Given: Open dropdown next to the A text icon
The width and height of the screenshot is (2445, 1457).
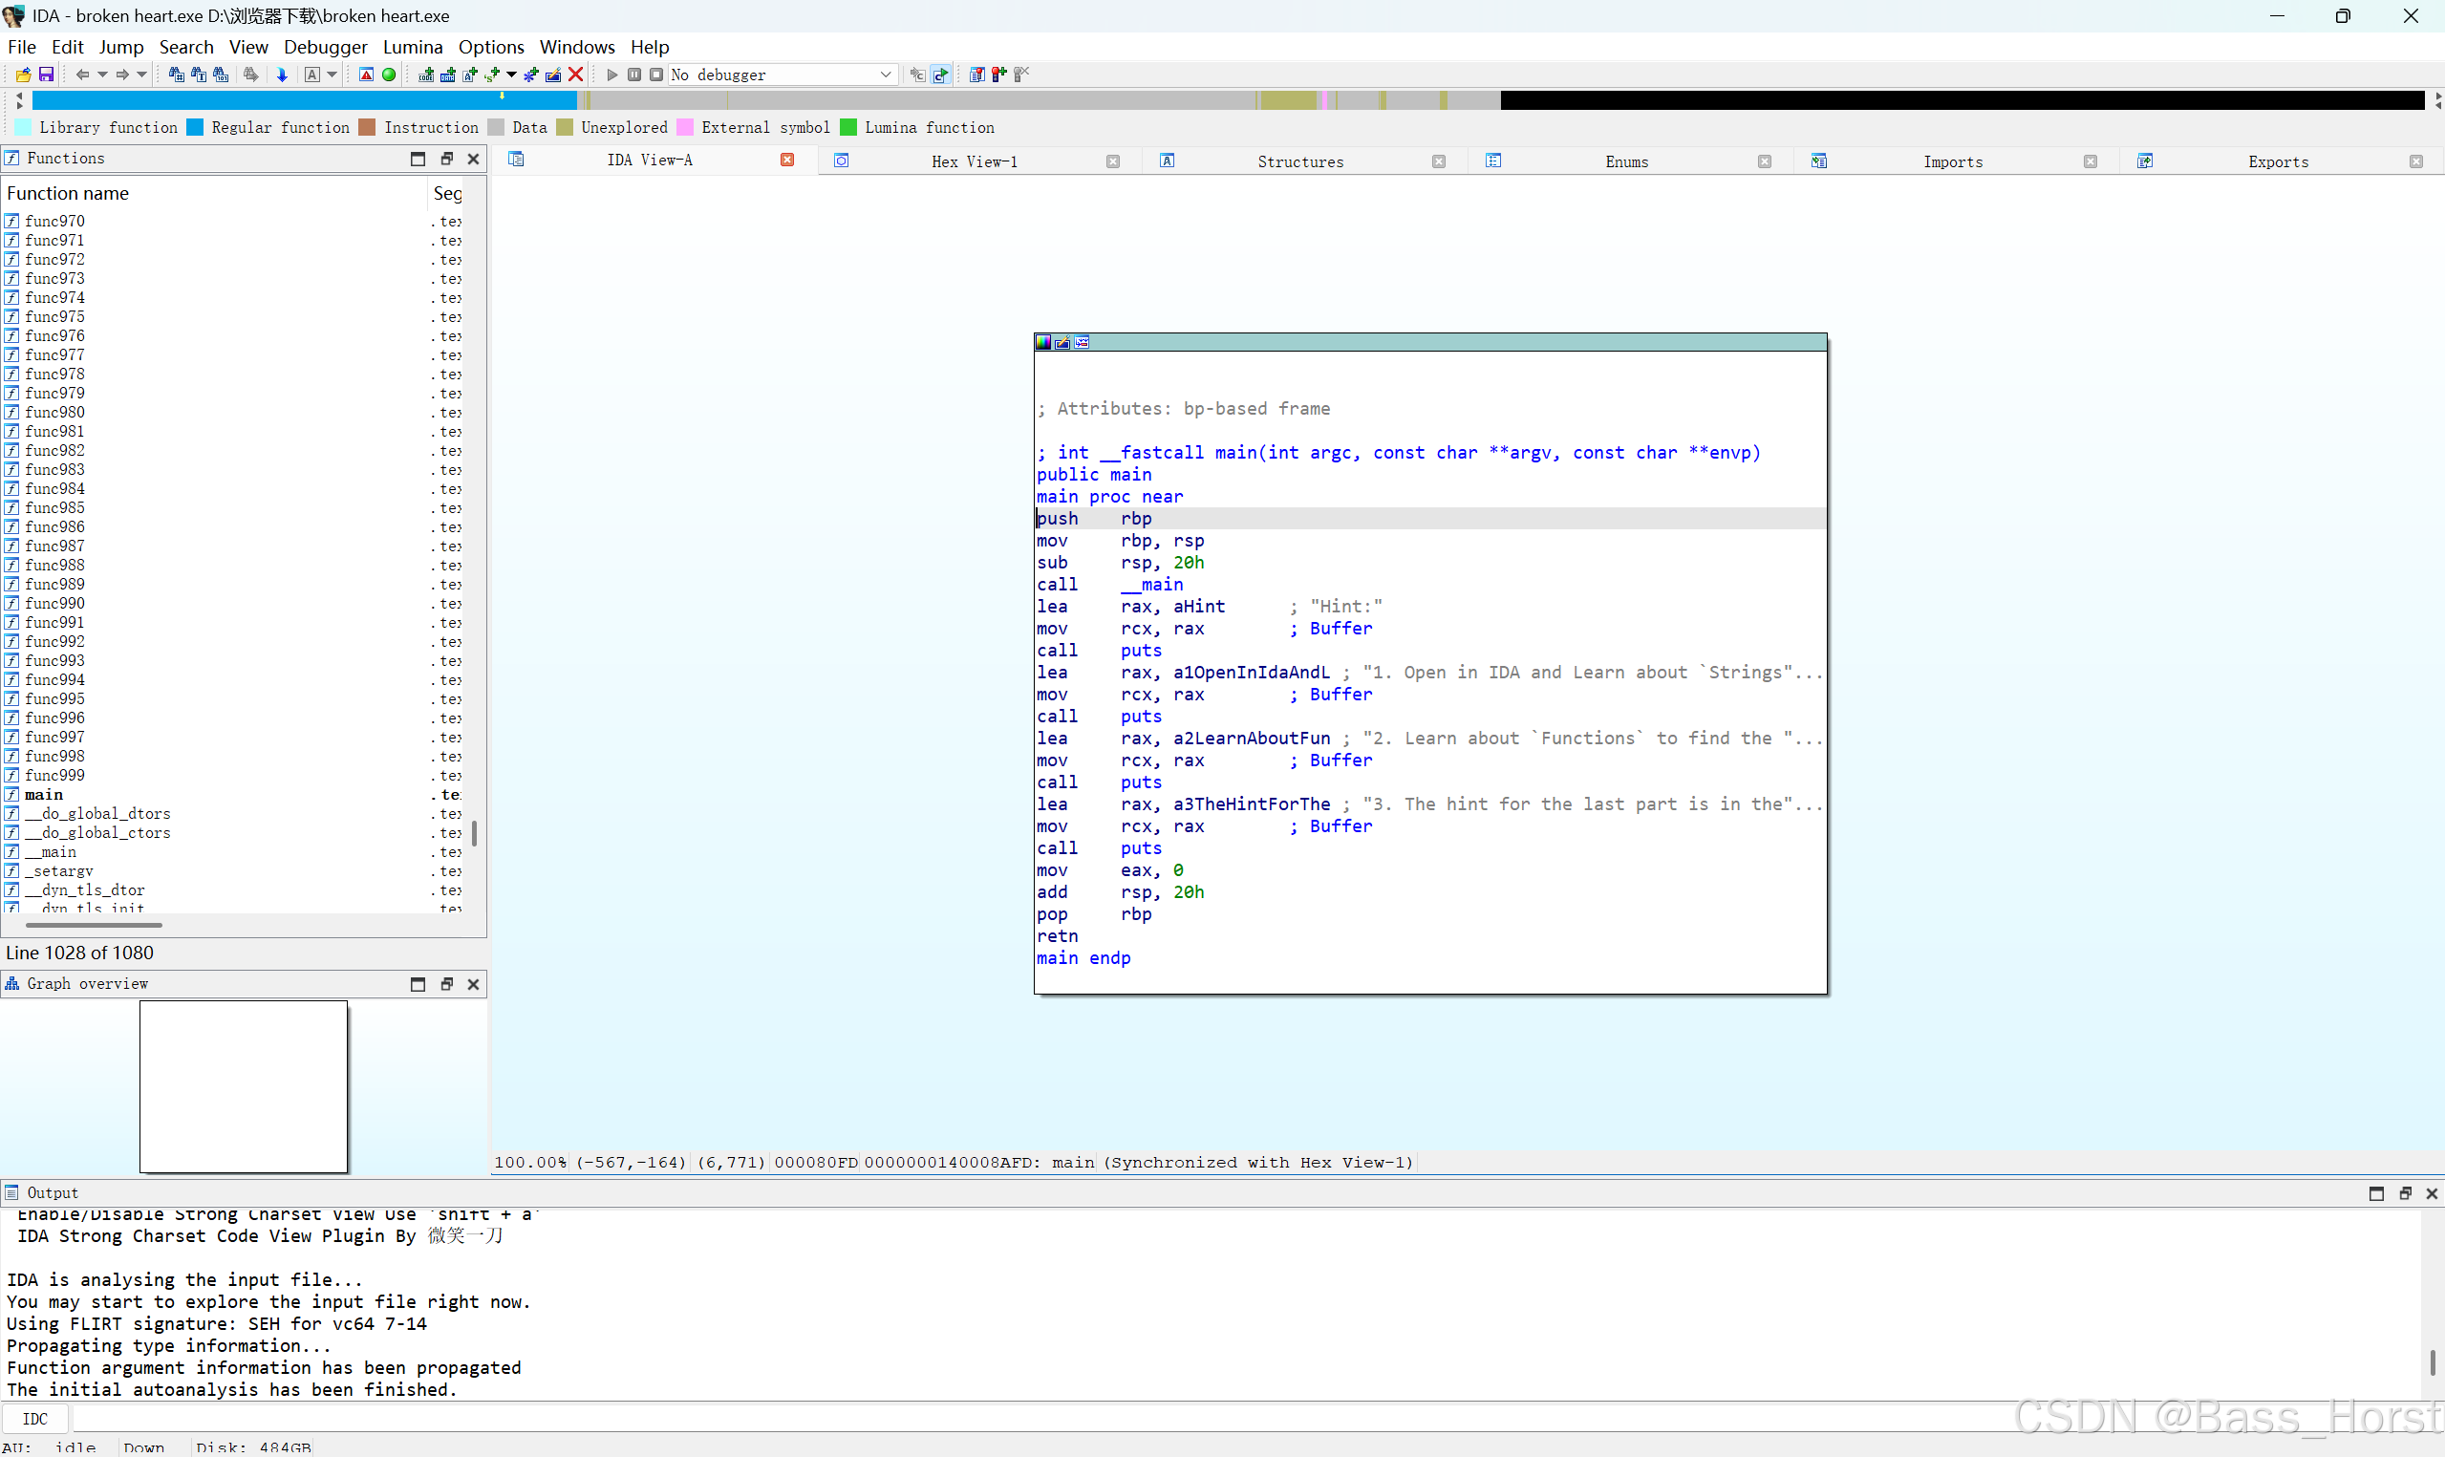Looking at the screenshot, I should click(x=332, y=75).
